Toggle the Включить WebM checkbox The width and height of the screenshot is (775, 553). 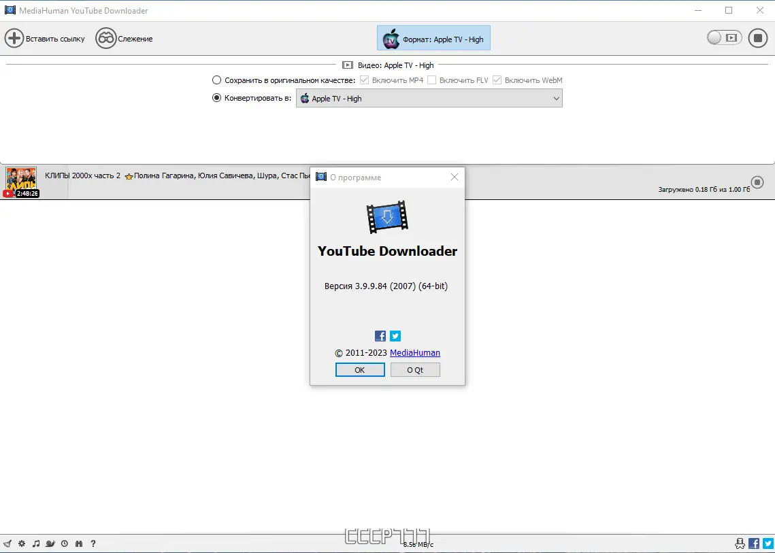click(497, 80)
